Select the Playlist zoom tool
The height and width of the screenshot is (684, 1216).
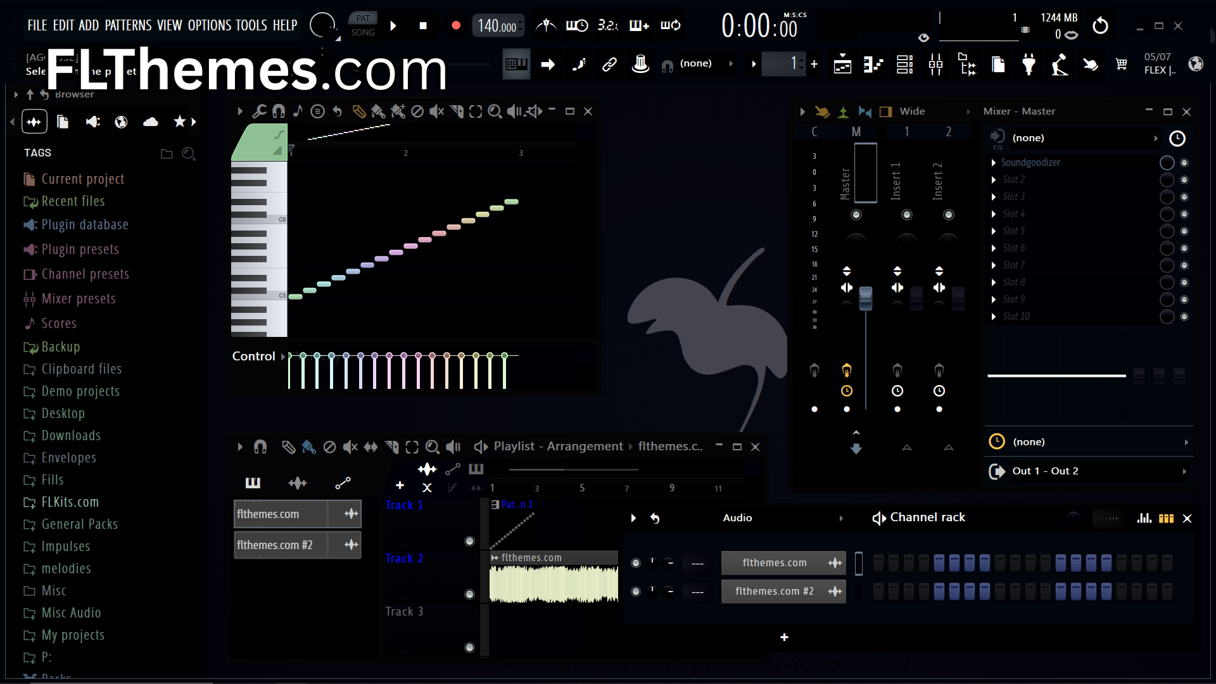point(432,447)
